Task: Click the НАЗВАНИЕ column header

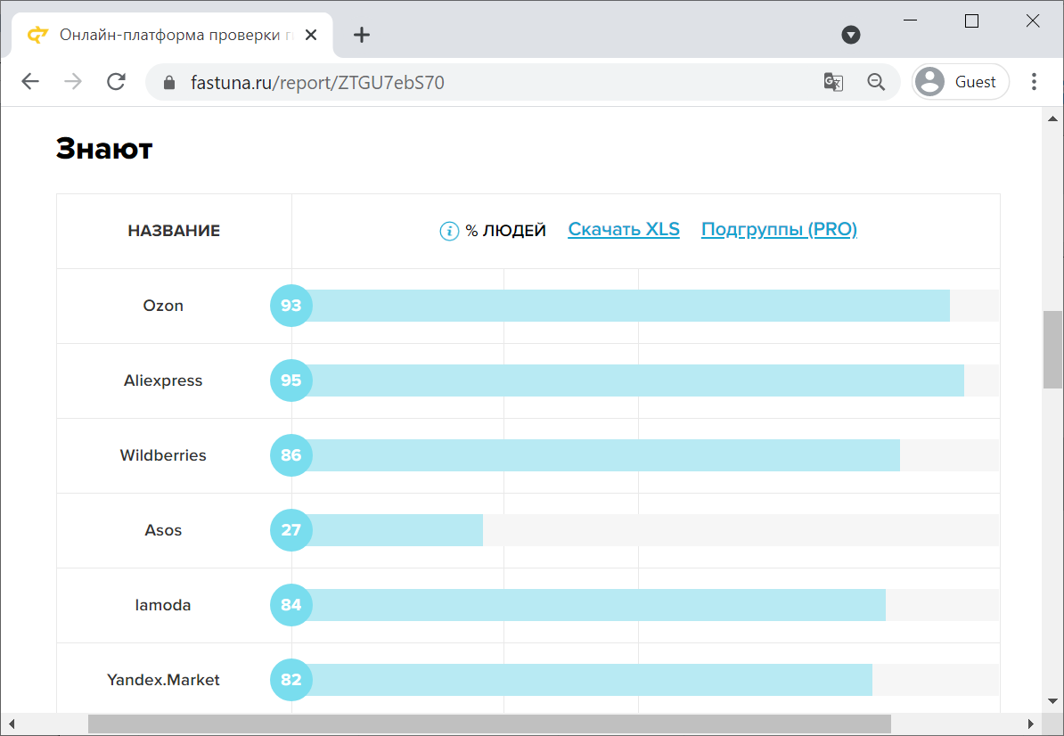Action: (174, 231)
